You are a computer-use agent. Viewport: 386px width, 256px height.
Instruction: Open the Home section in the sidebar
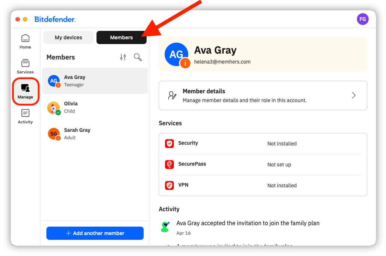tap(25, 42)
